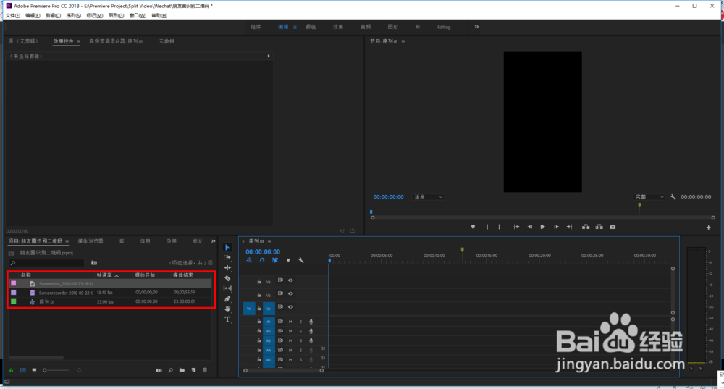Viewport: 724px width, 389px height.
Task: Toggle insert sequences as nests option
Action: 249,261
